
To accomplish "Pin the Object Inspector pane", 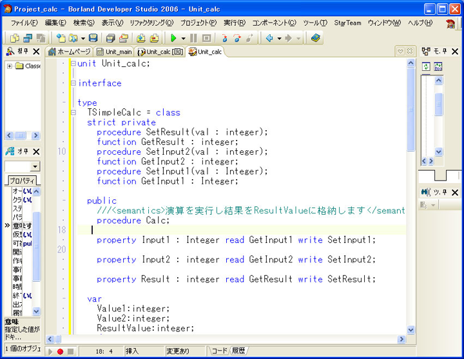I will click(x=26, y=151).
